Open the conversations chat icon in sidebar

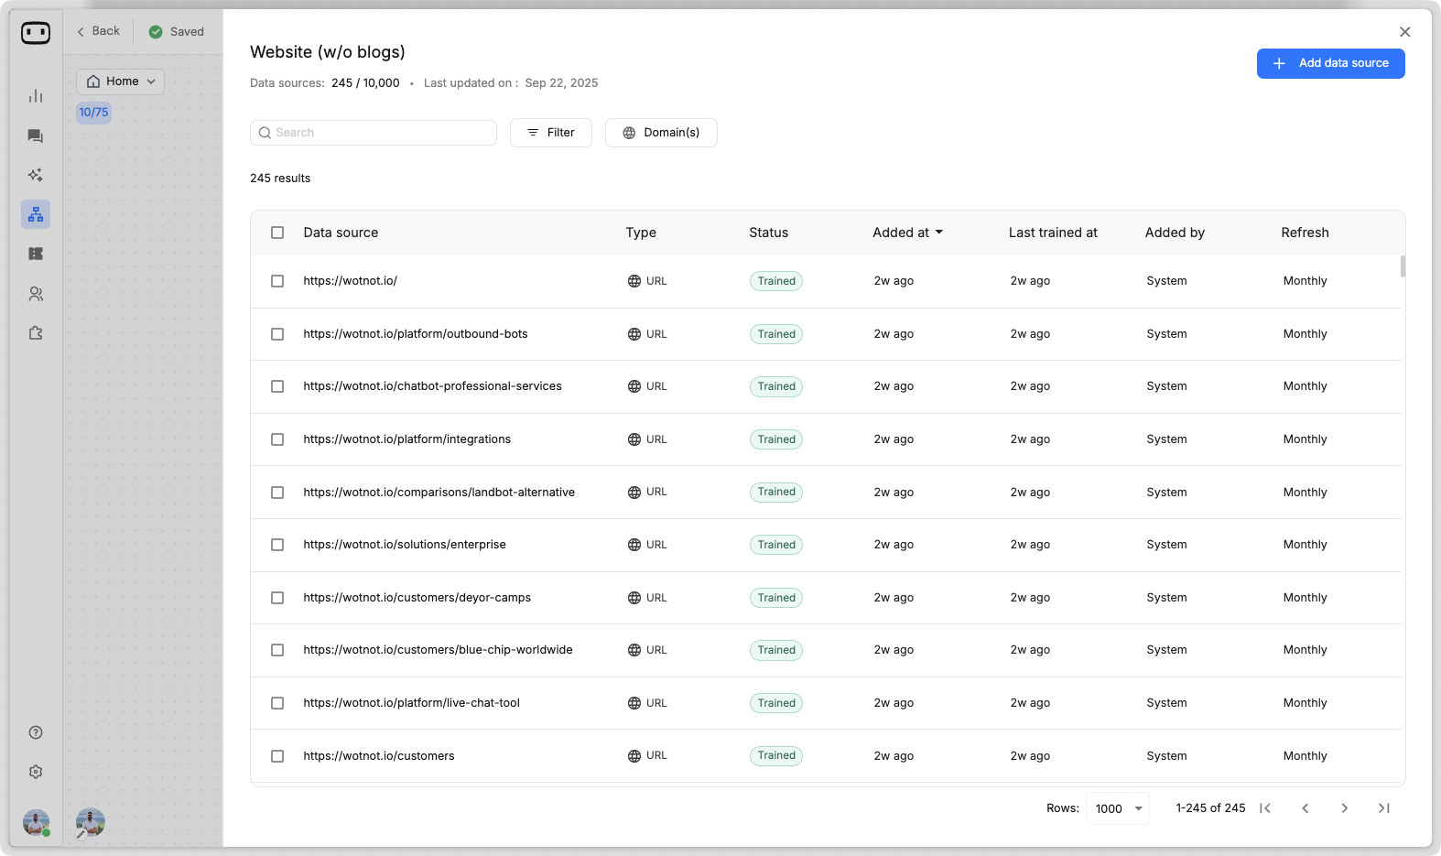pyautogui.click(x=36, y=136)
